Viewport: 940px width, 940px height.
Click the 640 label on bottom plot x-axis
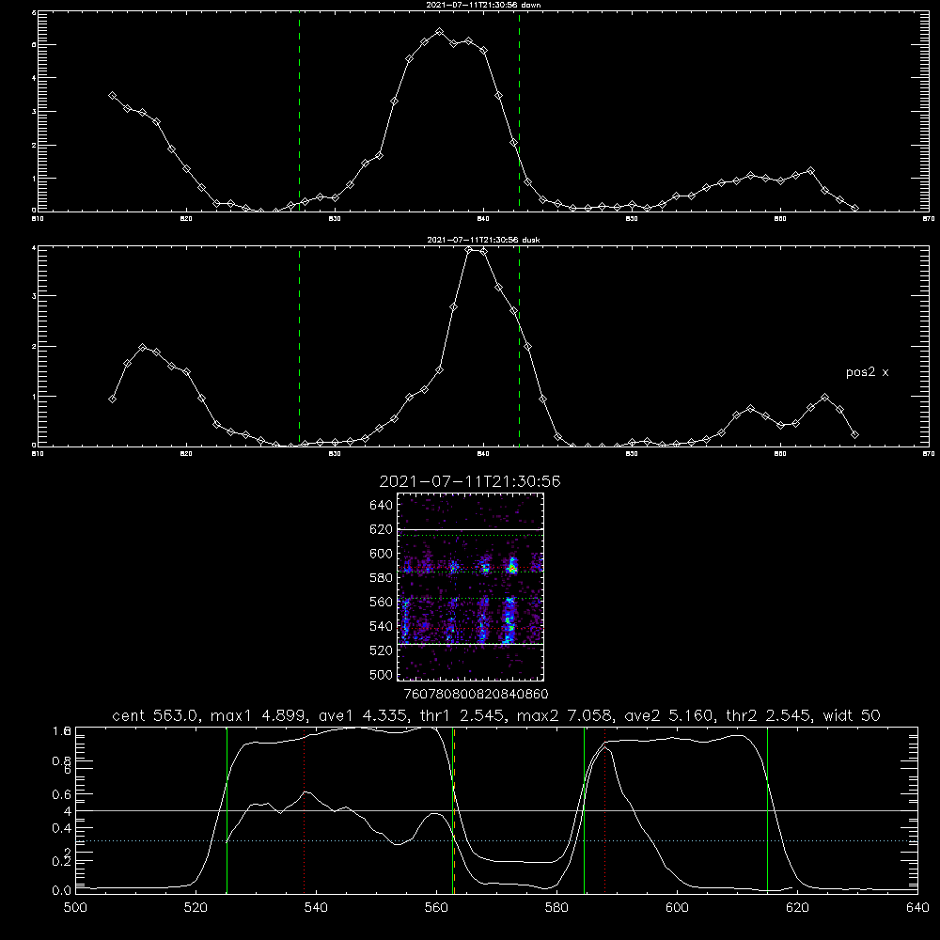click(917, 908)
